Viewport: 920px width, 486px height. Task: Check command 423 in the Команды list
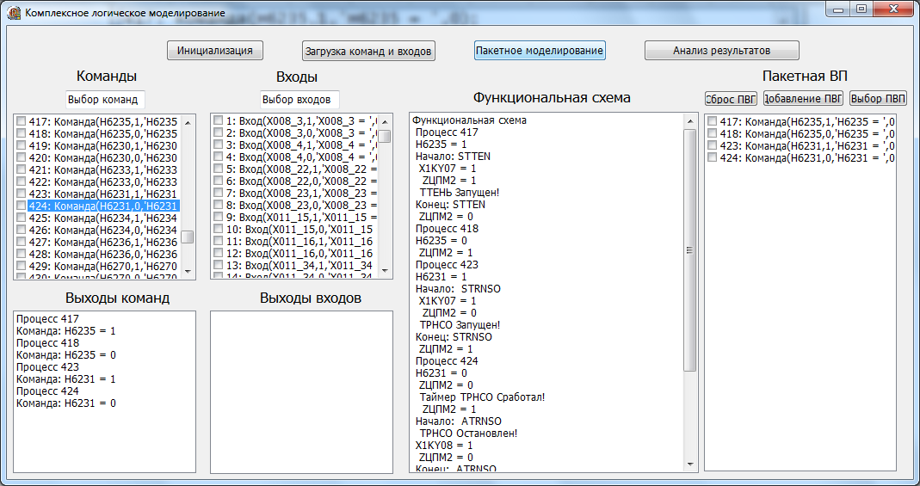(22, 194)
